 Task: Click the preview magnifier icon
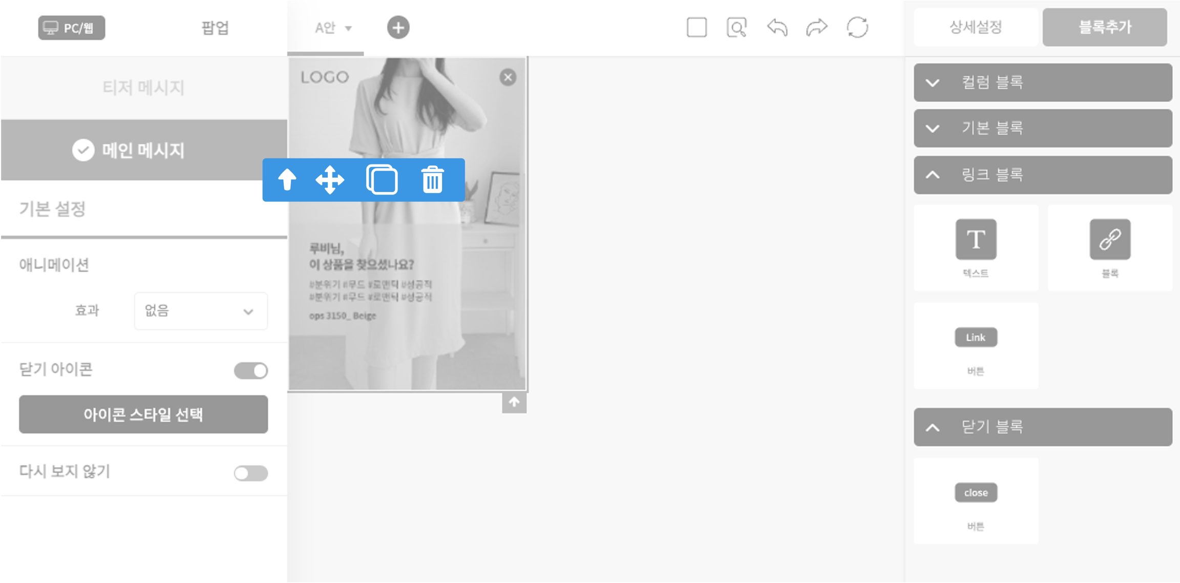pyautogui.click(x=736, y=28)
